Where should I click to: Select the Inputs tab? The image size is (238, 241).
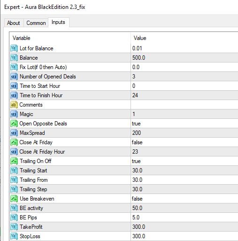point(58,22)
